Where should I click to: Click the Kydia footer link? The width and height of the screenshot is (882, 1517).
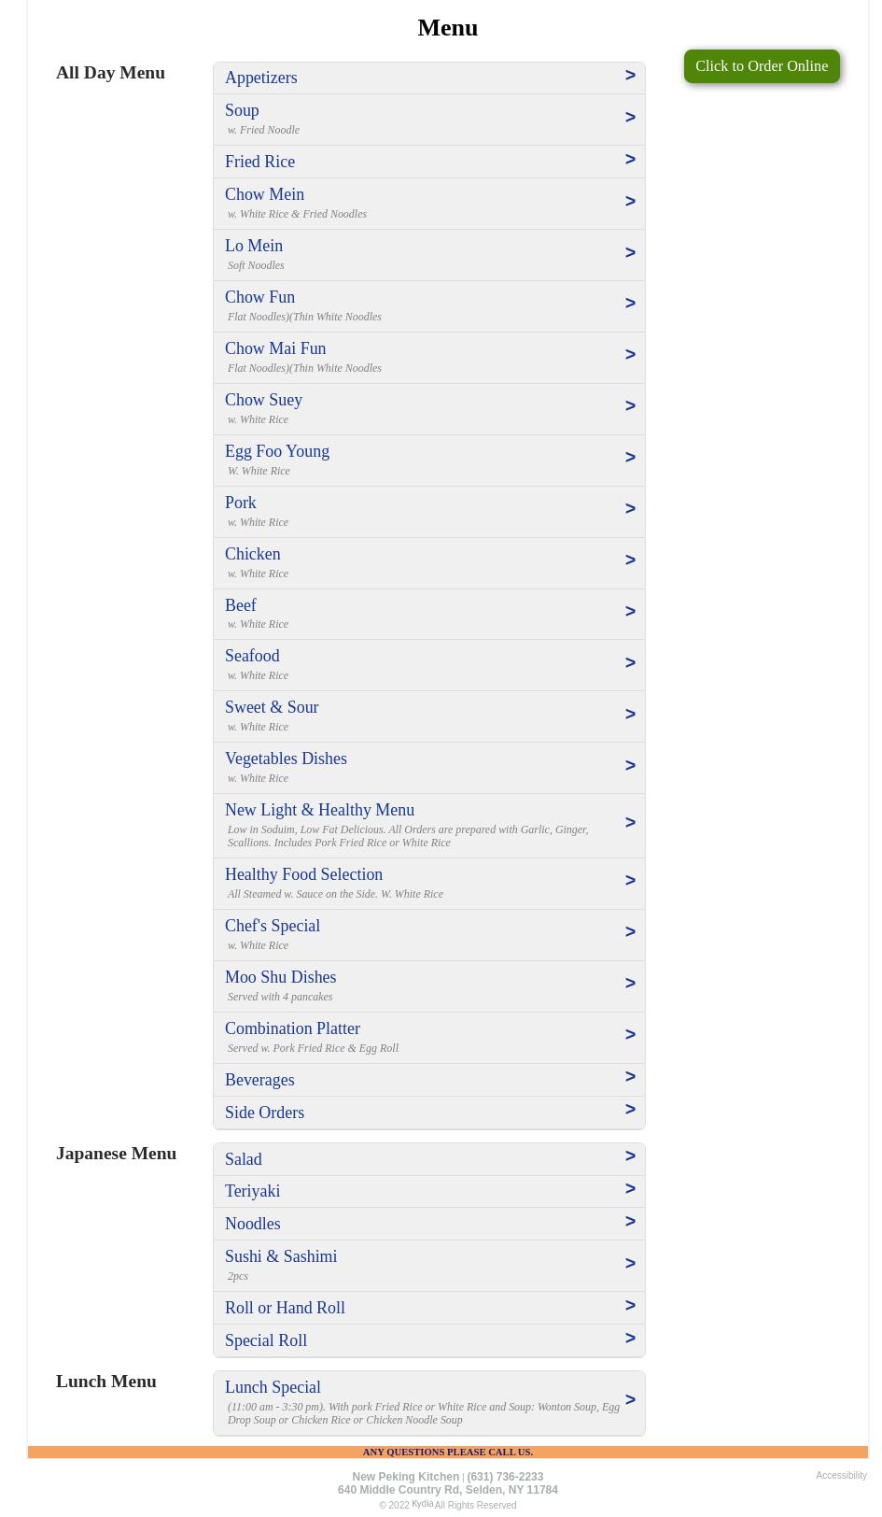(422, 1504)
